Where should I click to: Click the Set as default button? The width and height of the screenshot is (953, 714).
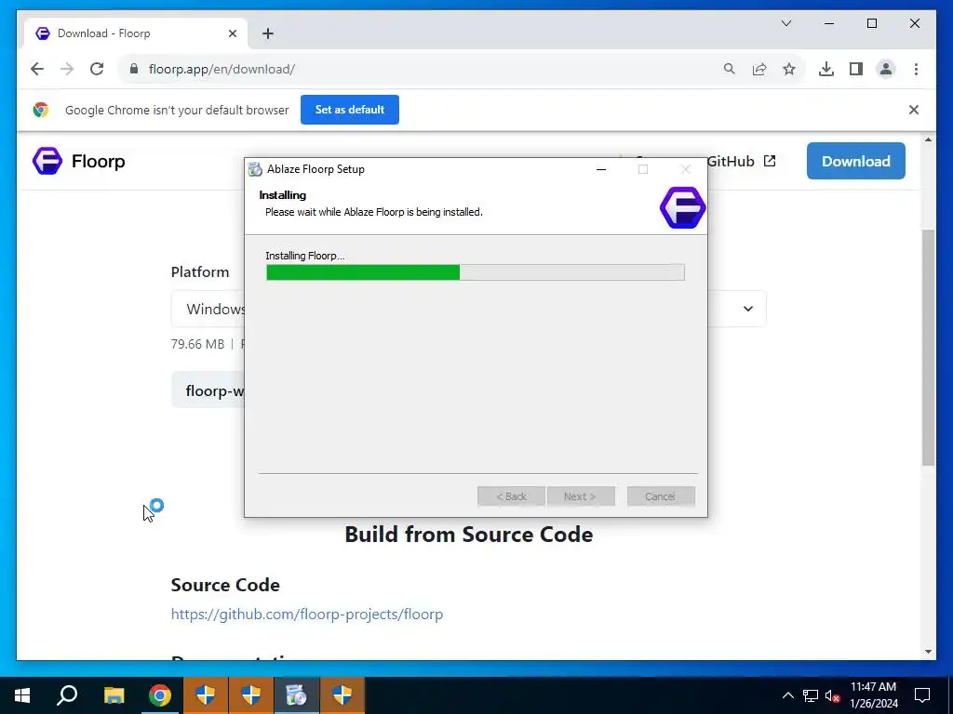tap(350, 110)
